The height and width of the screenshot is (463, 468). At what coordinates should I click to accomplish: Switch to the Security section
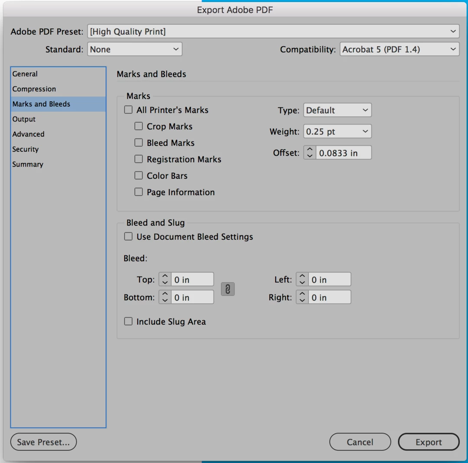pos(58,149)
